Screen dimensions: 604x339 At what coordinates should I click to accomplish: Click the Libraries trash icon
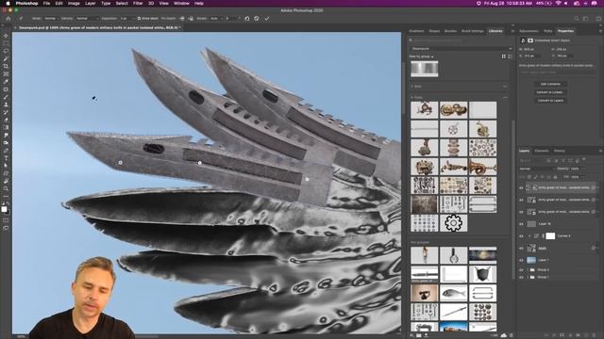512,335
